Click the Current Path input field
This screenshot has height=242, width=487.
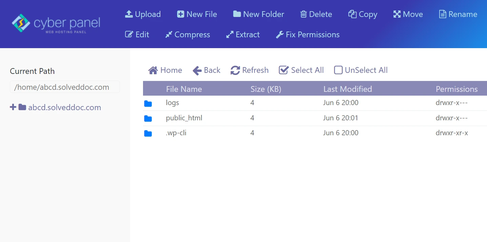click(x=65, y=87)
